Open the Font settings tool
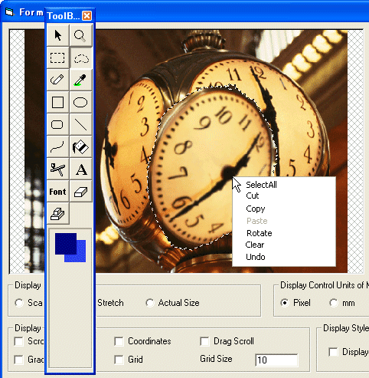The width and height of the screenshot is (369, 378). coord(58,192)
